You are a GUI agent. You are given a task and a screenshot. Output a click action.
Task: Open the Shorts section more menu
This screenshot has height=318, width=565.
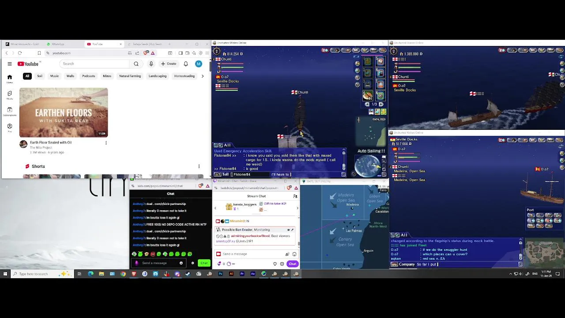point(199,167)
